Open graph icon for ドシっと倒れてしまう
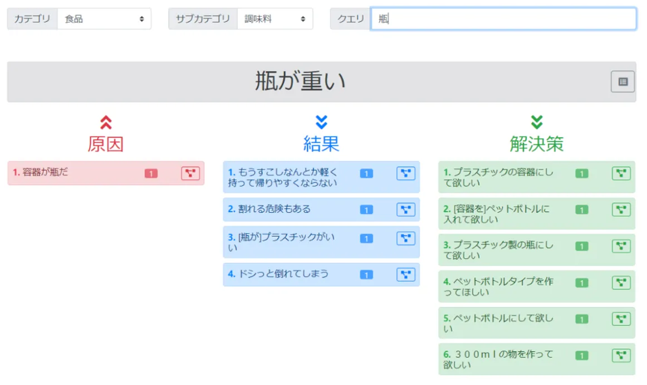The width and height of the screenshot is (647, 385). click(405, 274)
